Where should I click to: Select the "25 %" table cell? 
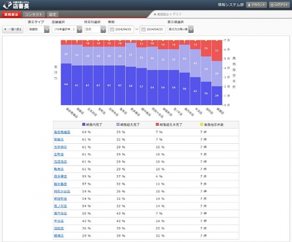click(160, 228)
